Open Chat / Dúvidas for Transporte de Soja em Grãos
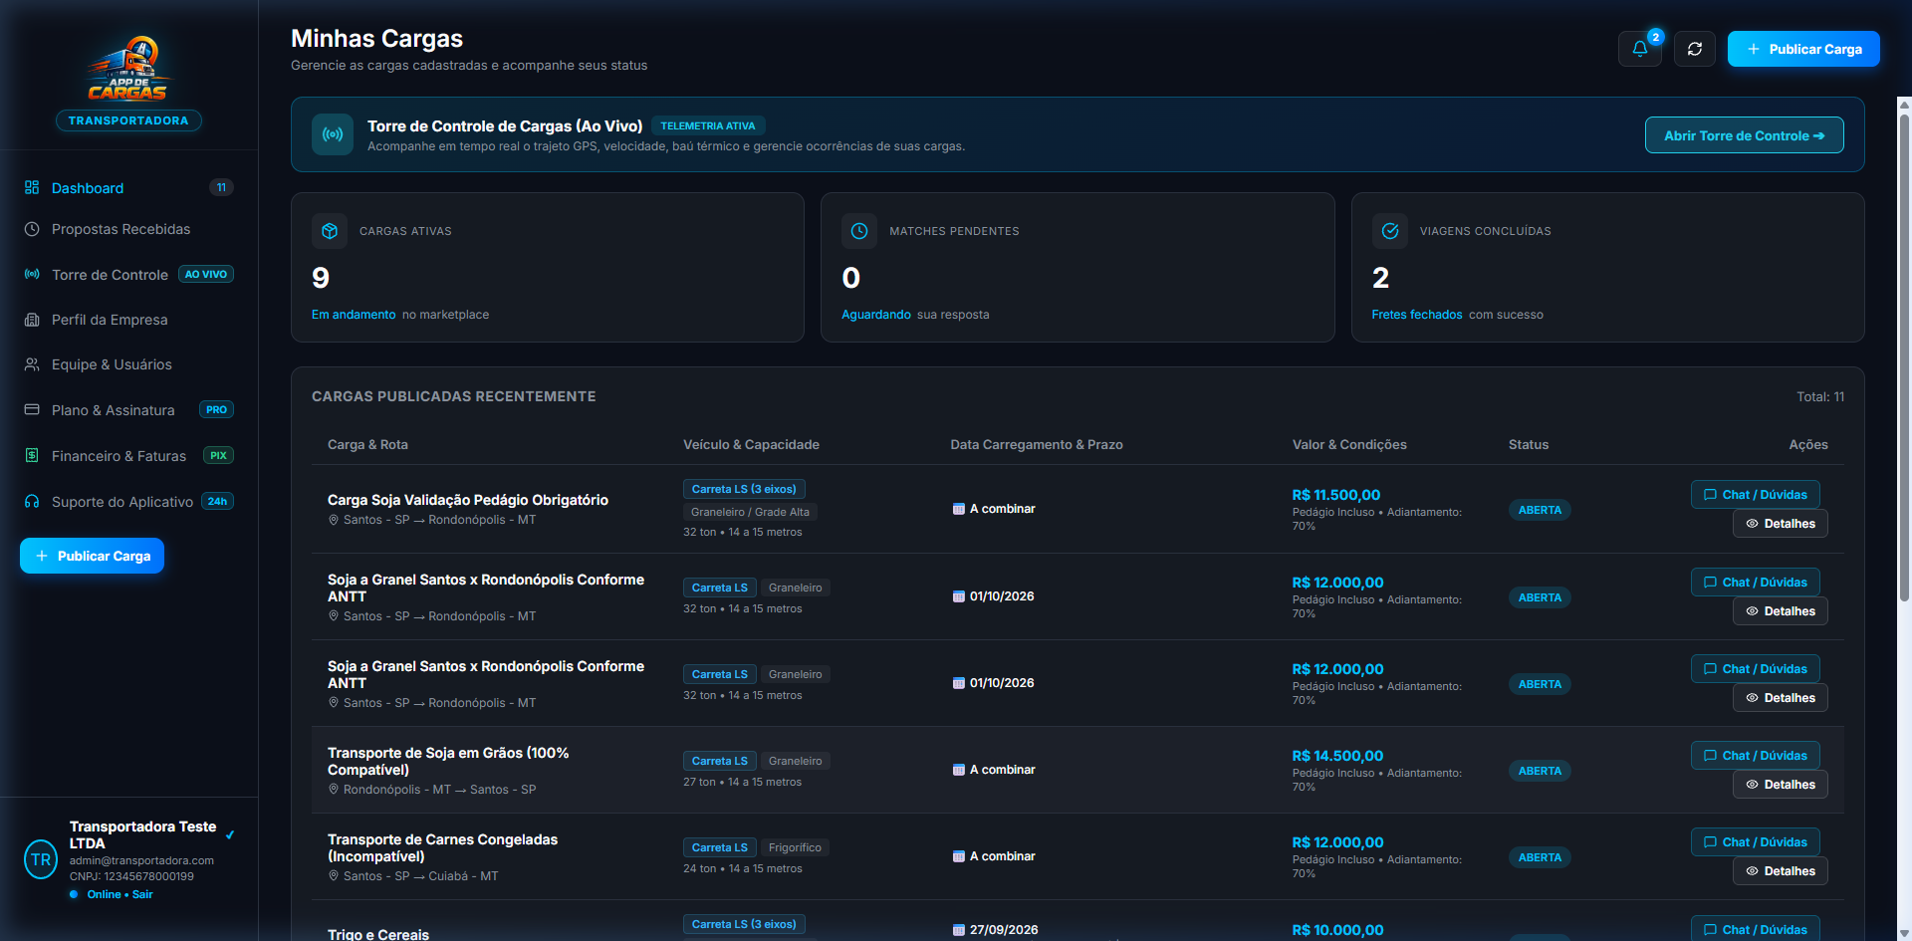Image resolution: width=1912 pixels, height=941 pixels. (x=1755, y=756)
